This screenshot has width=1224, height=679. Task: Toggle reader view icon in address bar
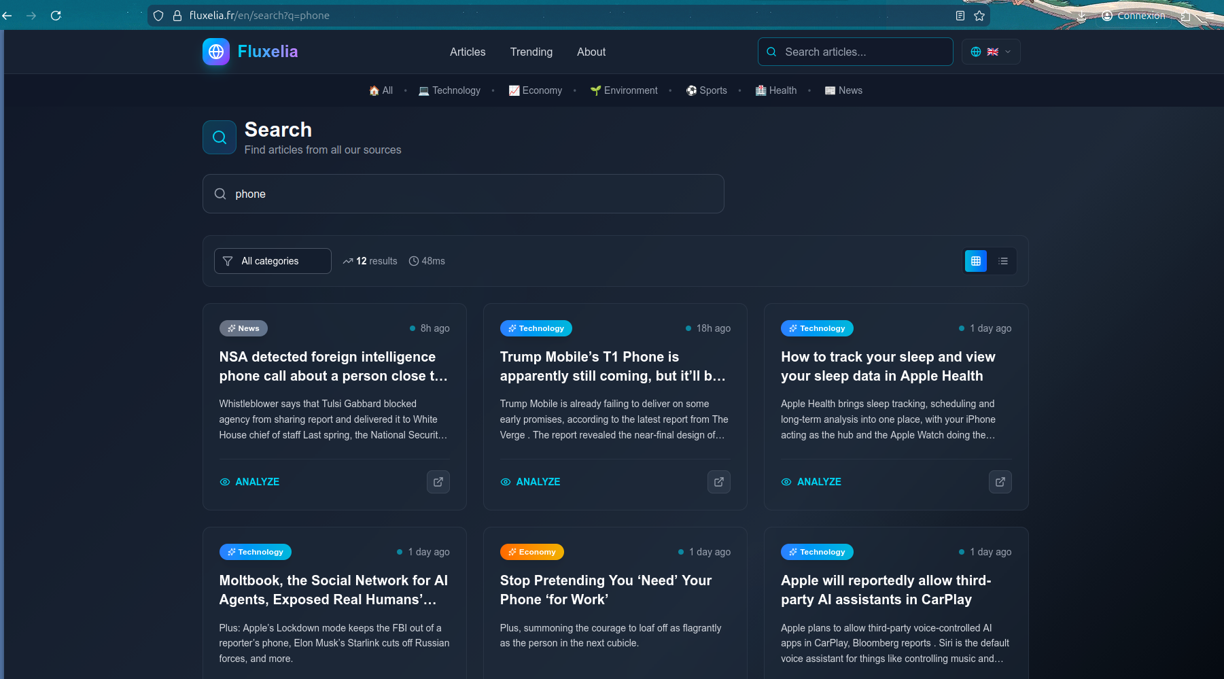tap(960, 15)
